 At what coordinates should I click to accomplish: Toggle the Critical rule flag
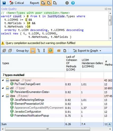17,3
